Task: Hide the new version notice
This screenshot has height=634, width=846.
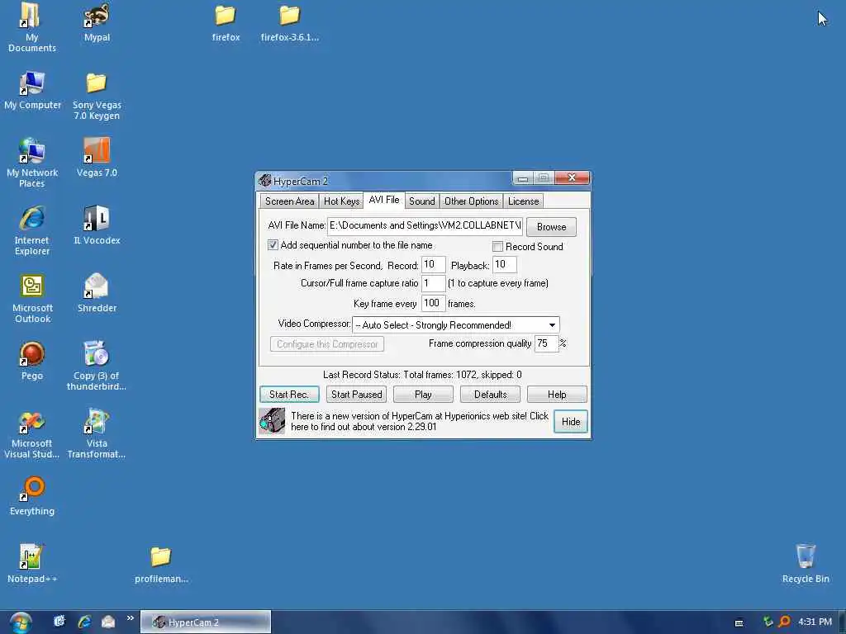Action: [570, 422]
